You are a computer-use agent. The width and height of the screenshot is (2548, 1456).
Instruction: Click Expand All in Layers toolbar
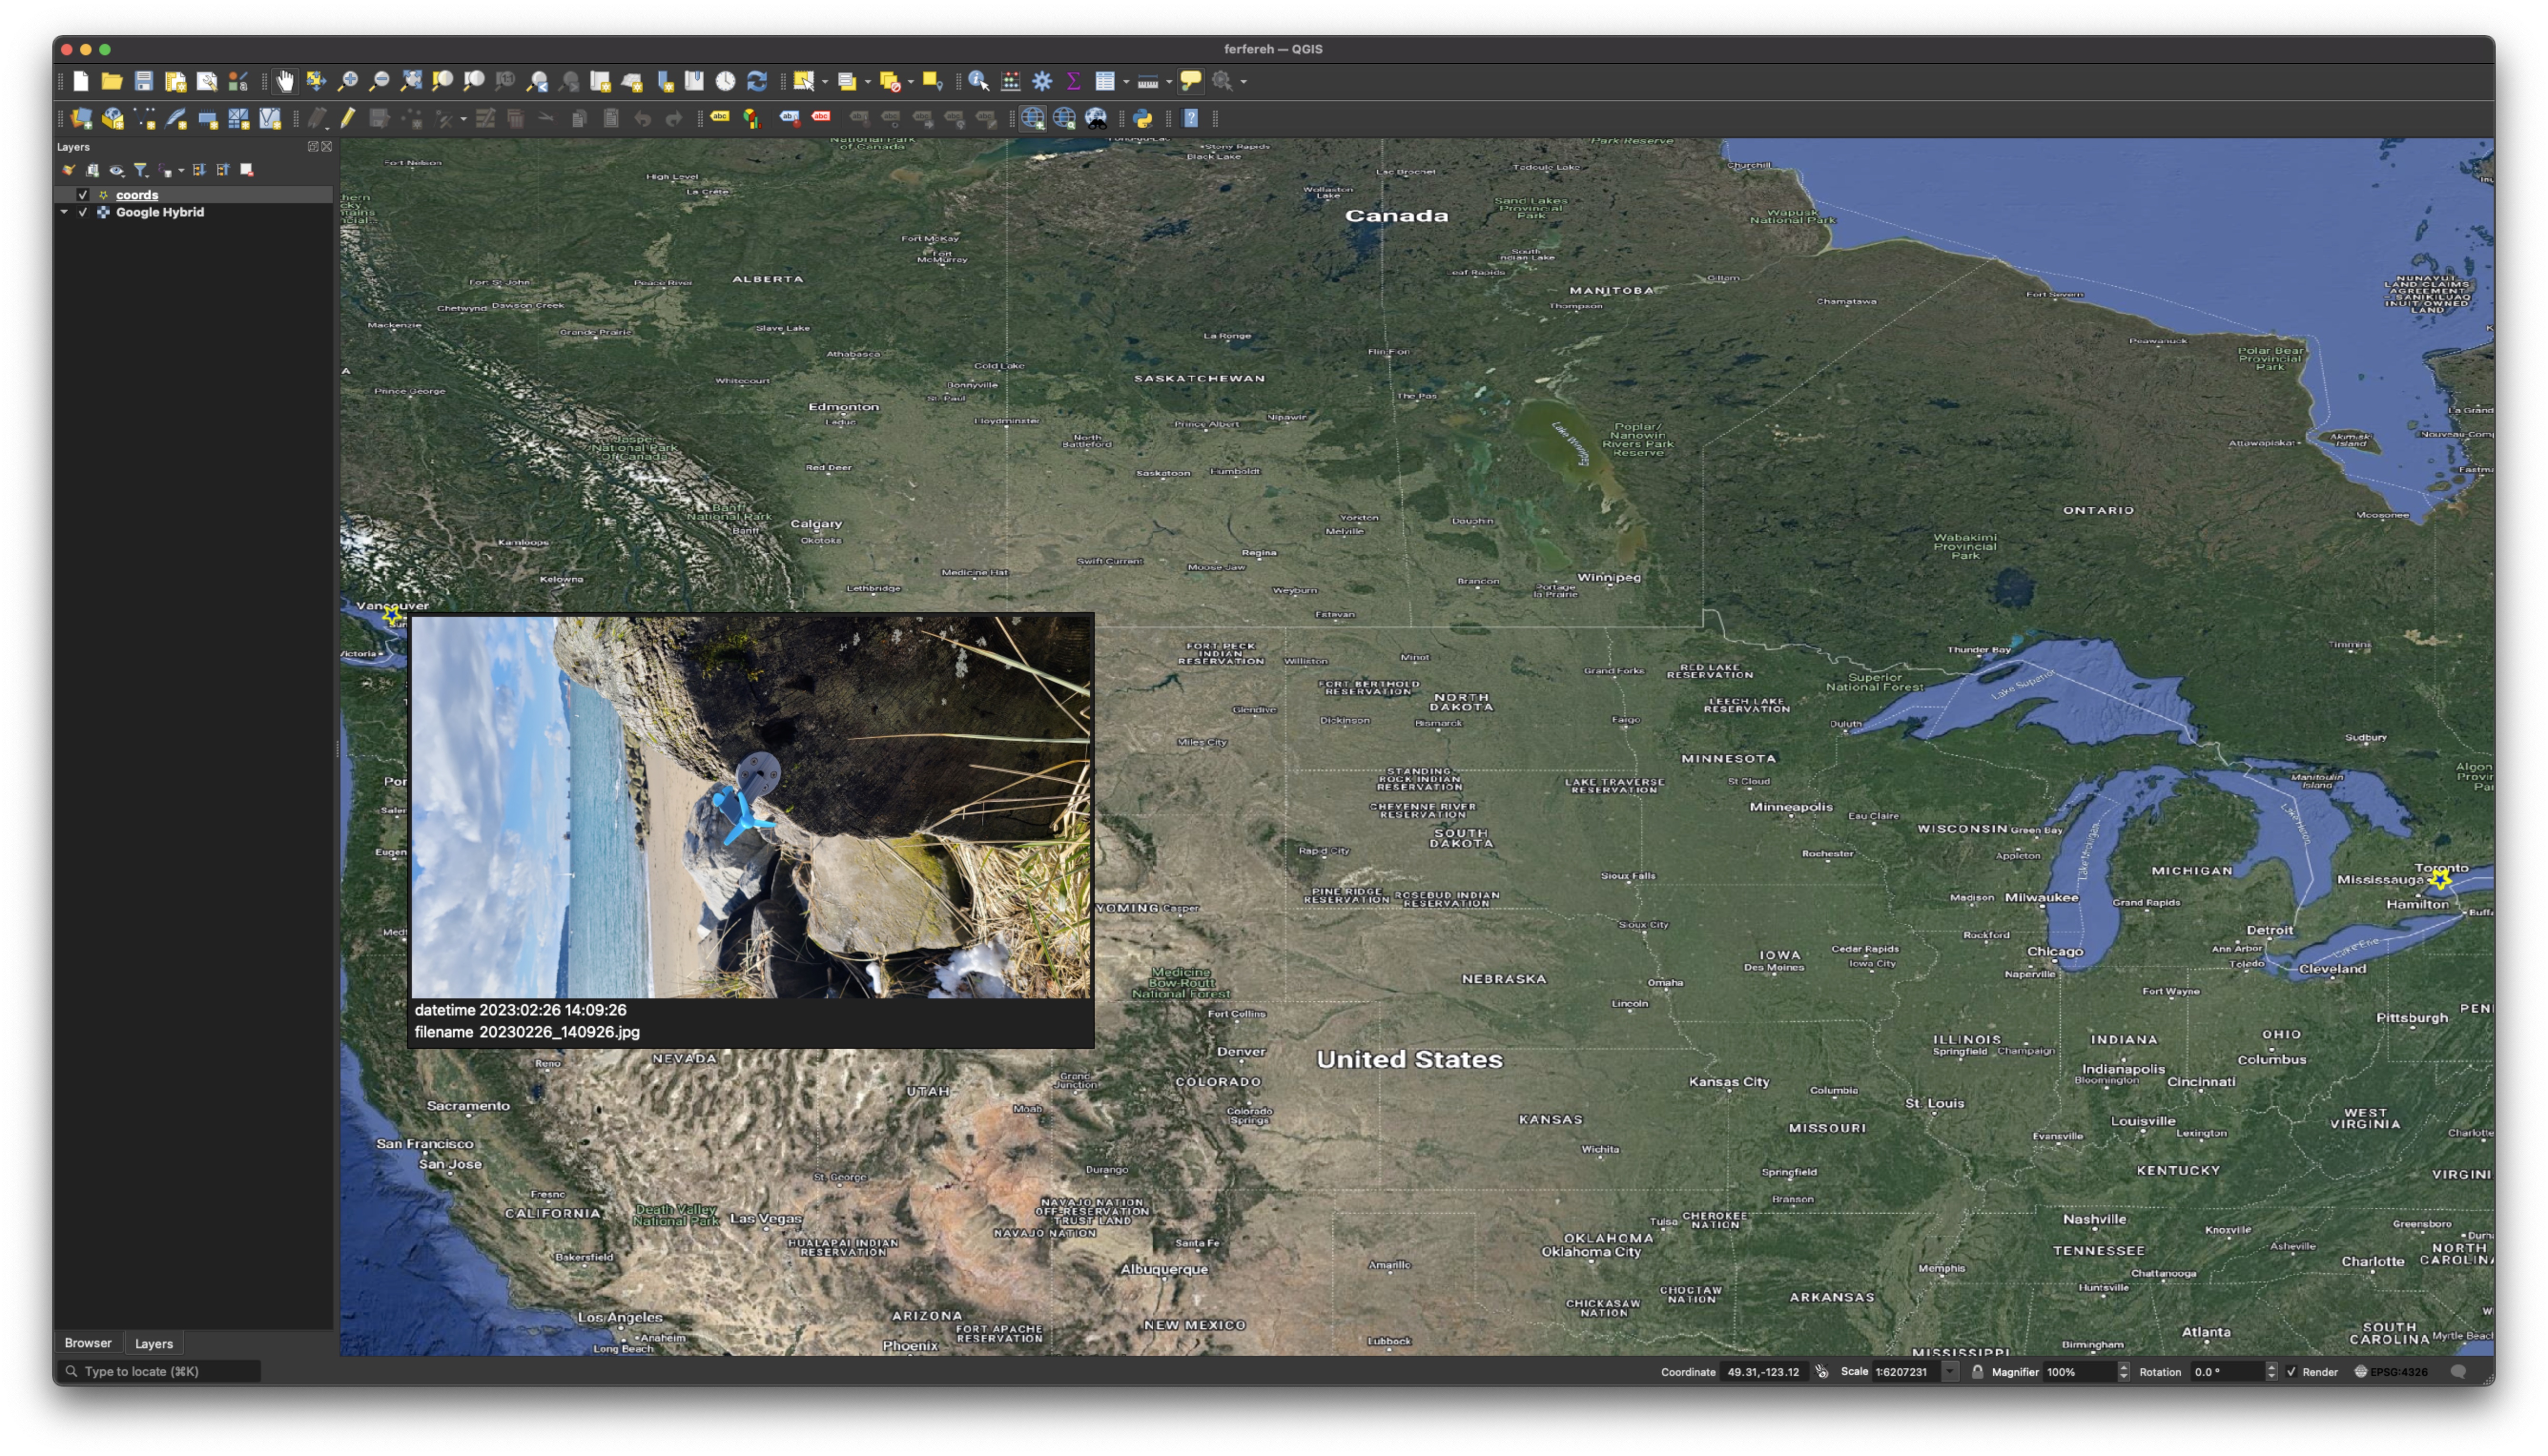pos(199,171)
